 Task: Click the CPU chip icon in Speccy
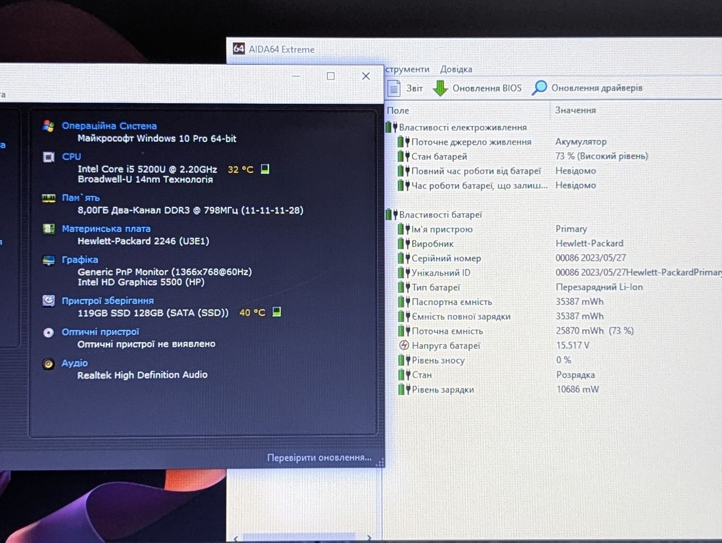point(49,157)
